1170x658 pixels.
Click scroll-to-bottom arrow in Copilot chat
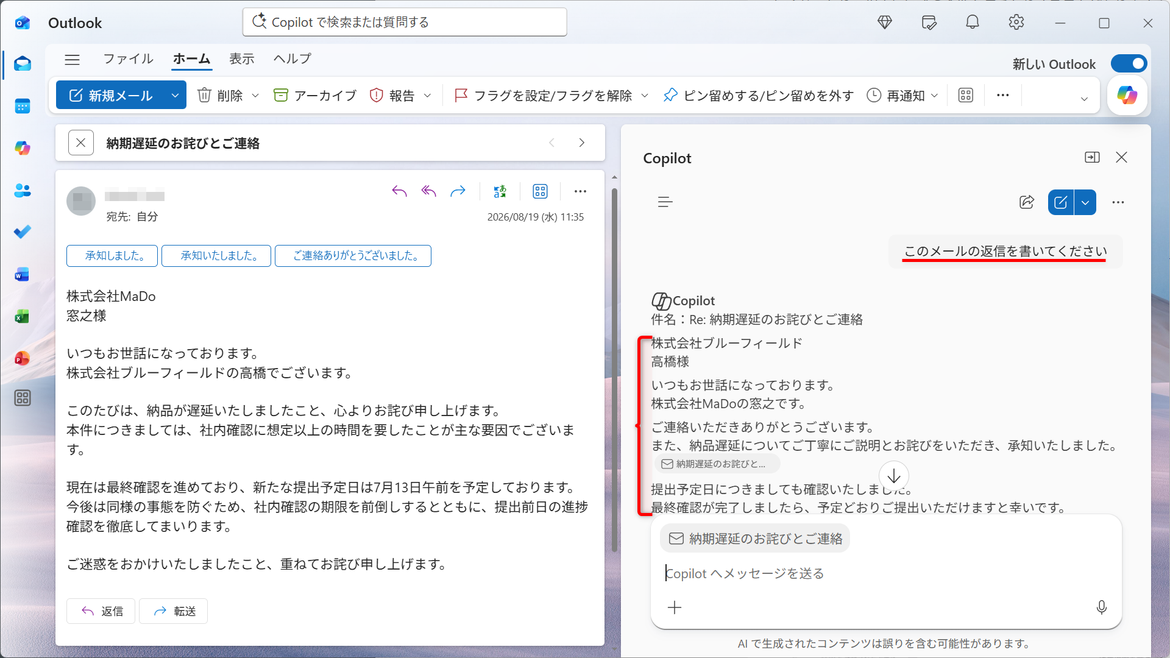point(894,476)
